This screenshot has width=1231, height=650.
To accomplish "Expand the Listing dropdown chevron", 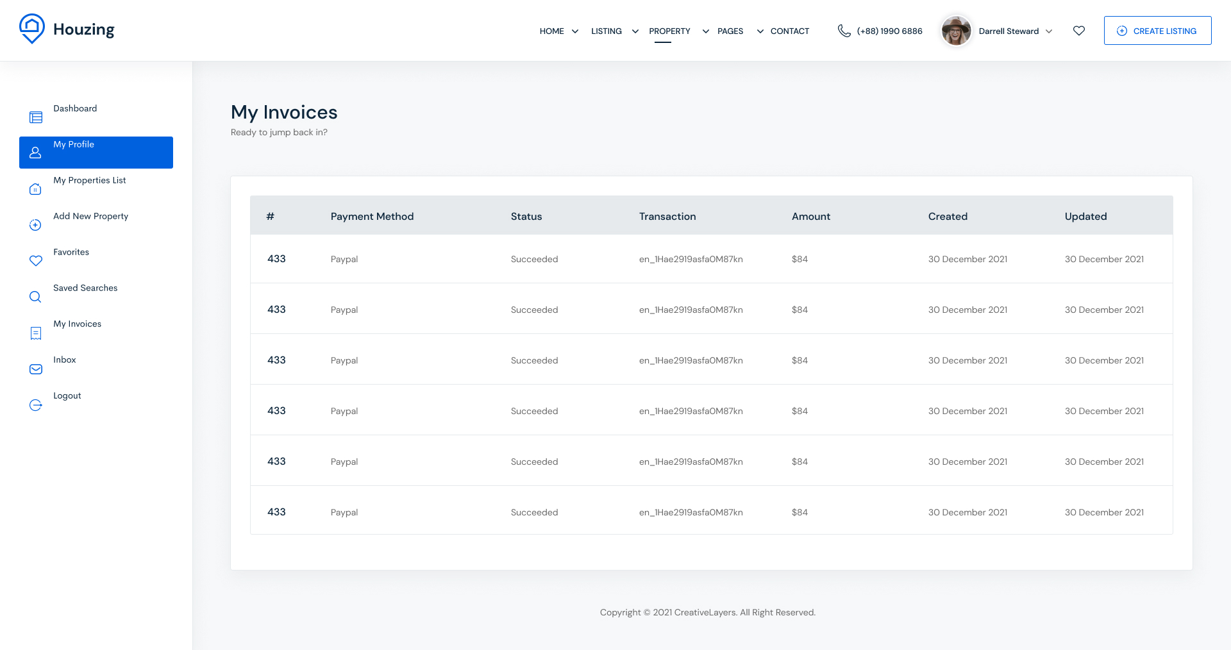I will click(635, 31).
